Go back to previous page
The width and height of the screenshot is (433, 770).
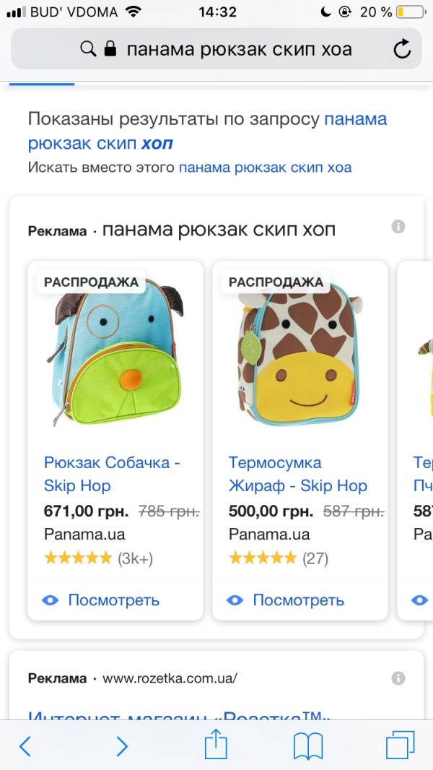coord(25,745)
